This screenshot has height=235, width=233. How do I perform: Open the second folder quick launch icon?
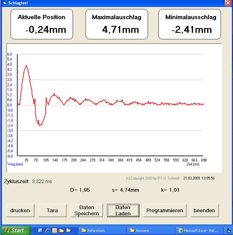pos(69,230)
